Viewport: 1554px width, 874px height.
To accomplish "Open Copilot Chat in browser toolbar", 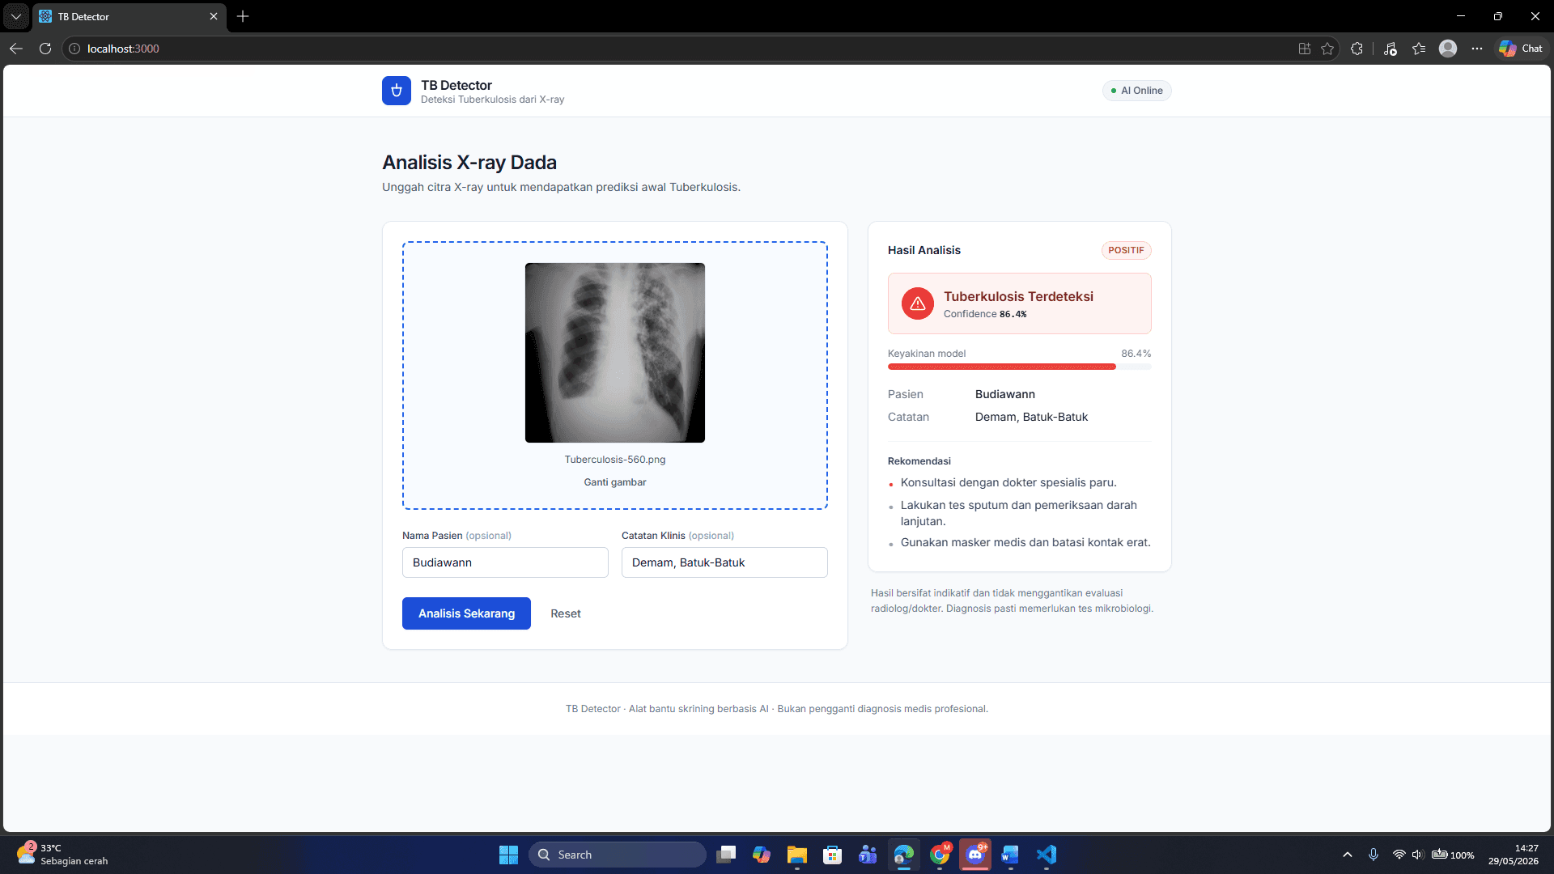I will pos(1521,49).
